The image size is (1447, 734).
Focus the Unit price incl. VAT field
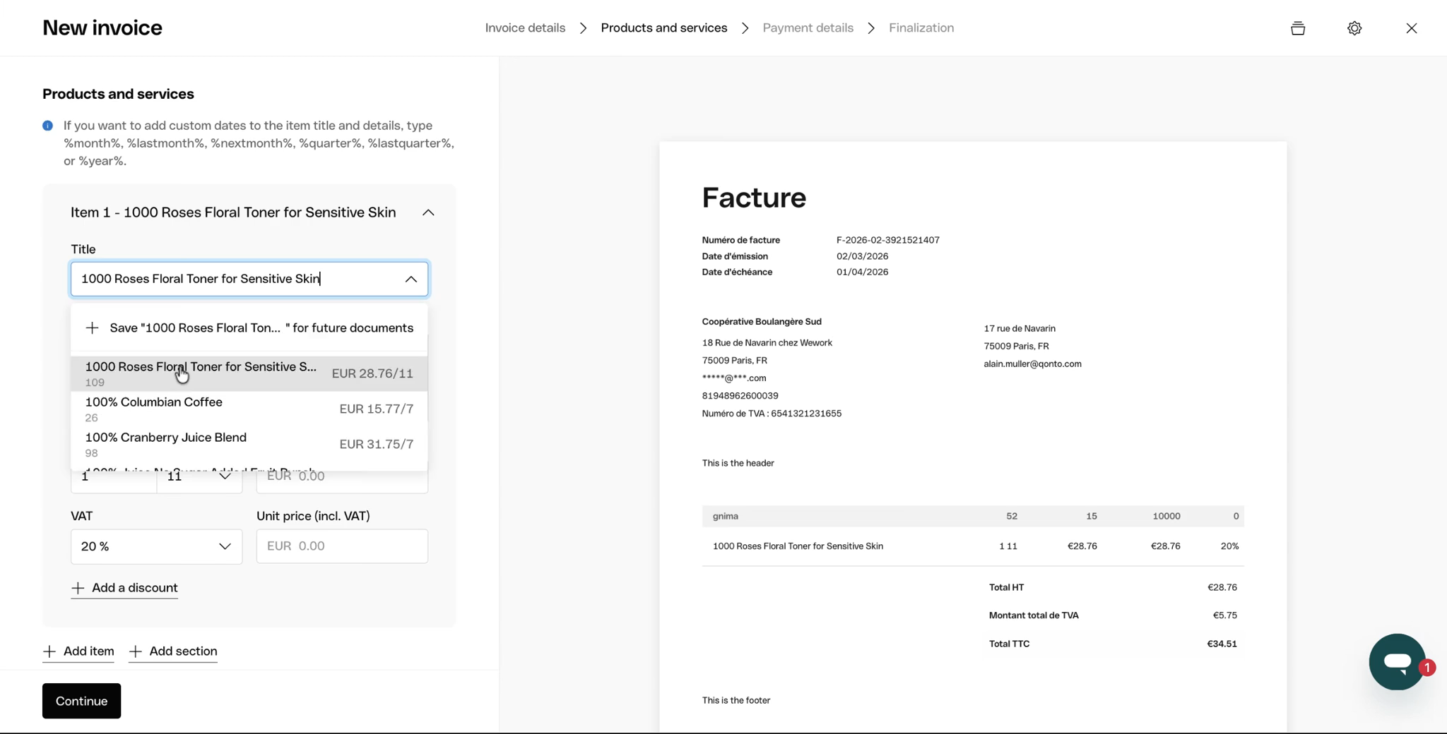[342, 546]
